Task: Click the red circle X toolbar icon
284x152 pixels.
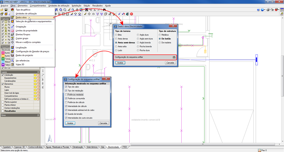Action: pyautogui.click(x=132, y=14)
